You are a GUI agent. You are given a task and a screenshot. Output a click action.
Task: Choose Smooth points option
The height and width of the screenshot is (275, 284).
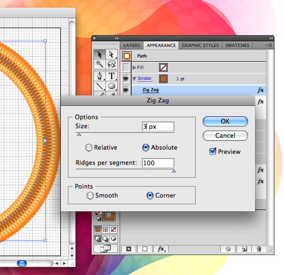click(90, 196)
